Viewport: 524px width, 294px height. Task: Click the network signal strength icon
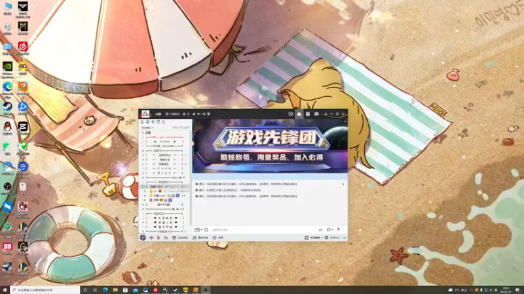click(x=345, y=238)
